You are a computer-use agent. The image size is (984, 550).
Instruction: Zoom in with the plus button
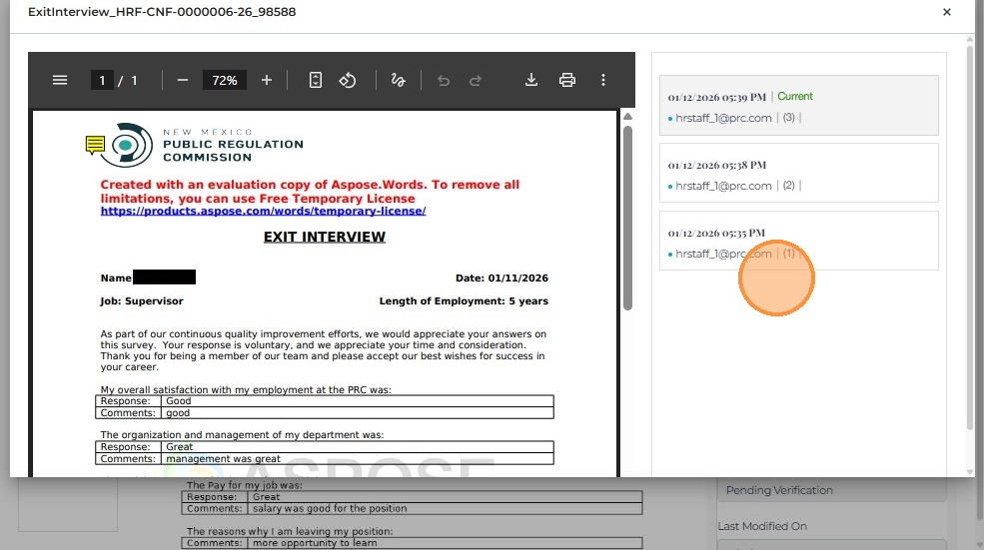[x=267, y=80]
